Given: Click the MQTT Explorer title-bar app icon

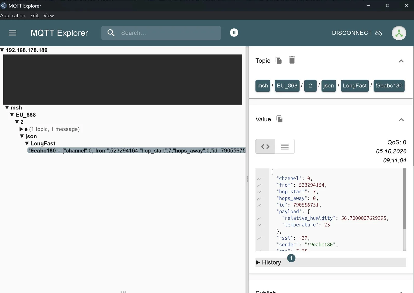Looking at the screenshot, I should pos(3,5).
